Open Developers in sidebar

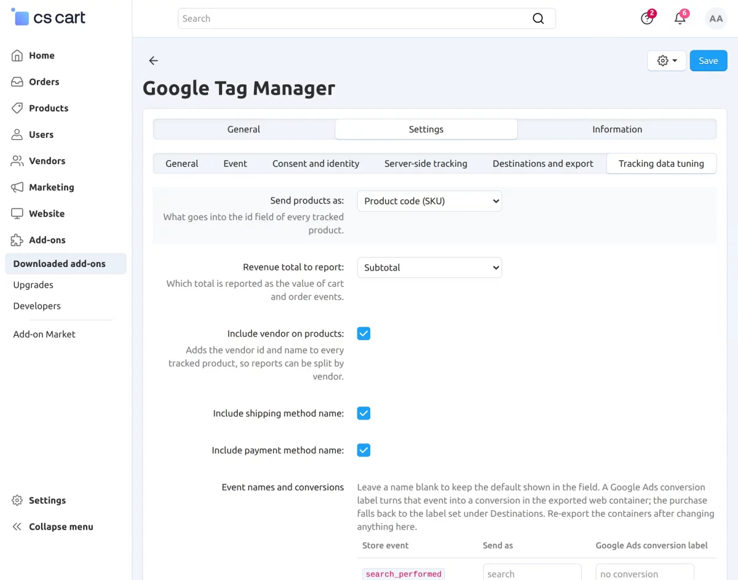(x=37, y=306)
